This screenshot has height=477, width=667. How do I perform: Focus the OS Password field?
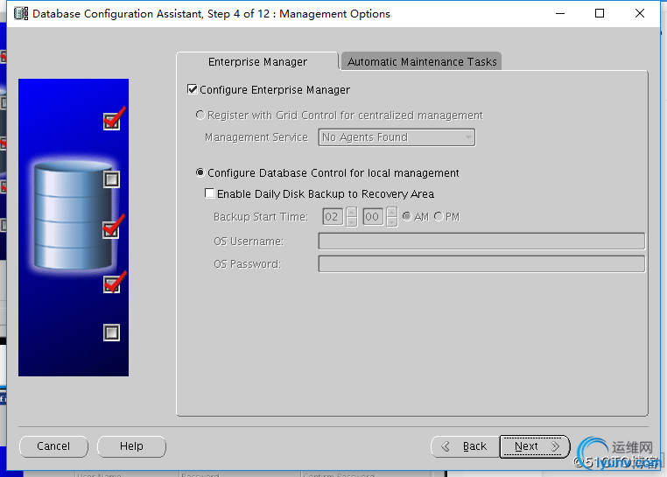click(x=481, y=264)
